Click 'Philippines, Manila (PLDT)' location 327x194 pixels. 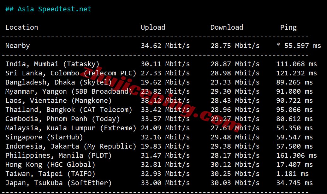pyautogui.click(x=59, y=156)
